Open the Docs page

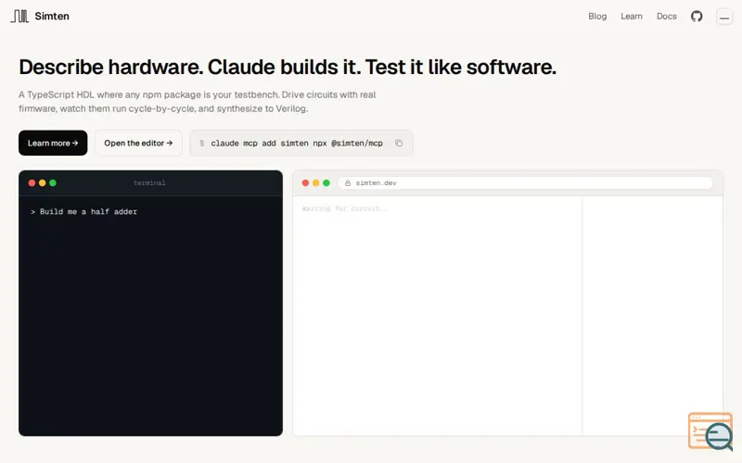[x=666, y=16]
